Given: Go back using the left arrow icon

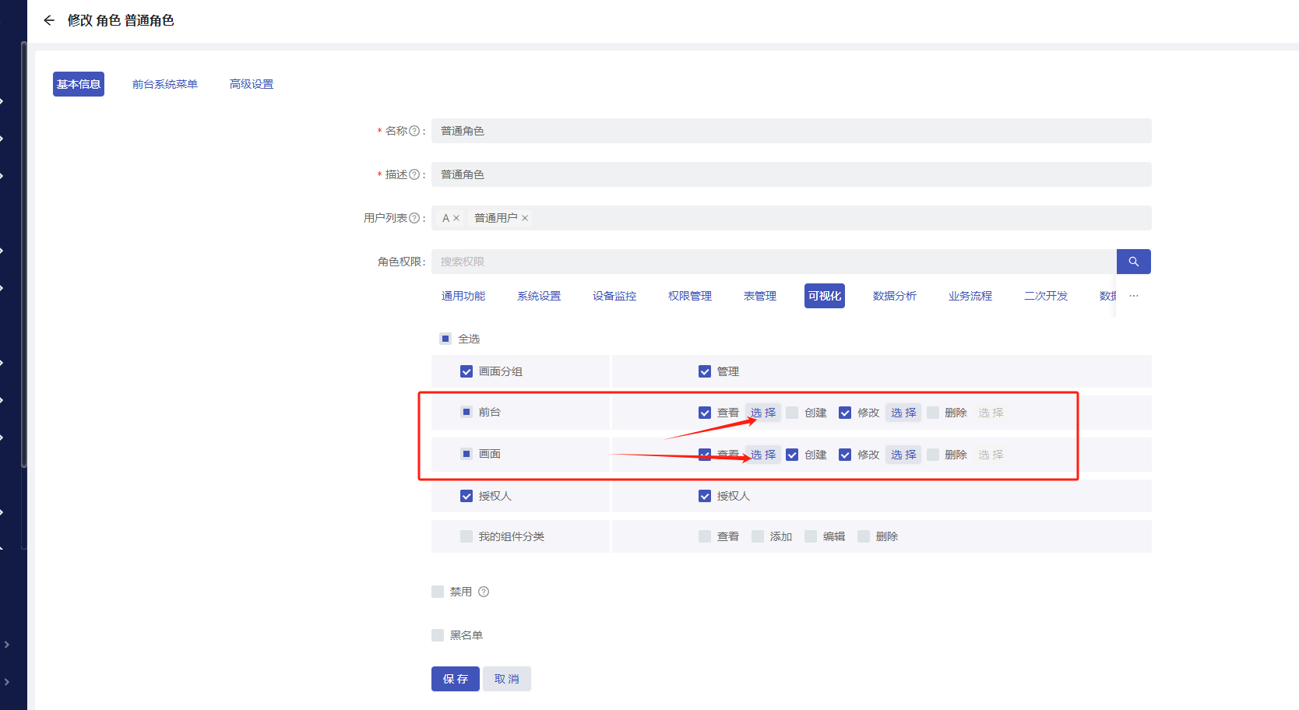Looking at the screenshot, I should [49, 20].
